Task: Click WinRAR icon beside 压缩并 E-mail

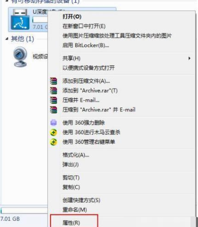Action: tap(53, 100)
